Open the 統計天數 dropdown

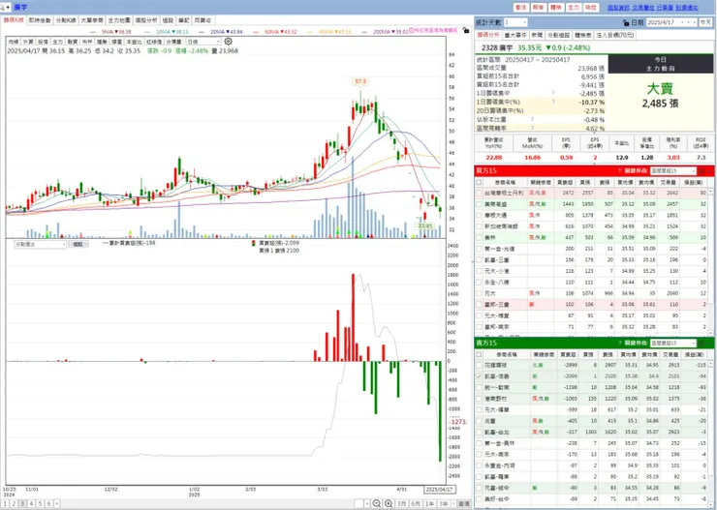pyautogui.click(x=515, y=22)
